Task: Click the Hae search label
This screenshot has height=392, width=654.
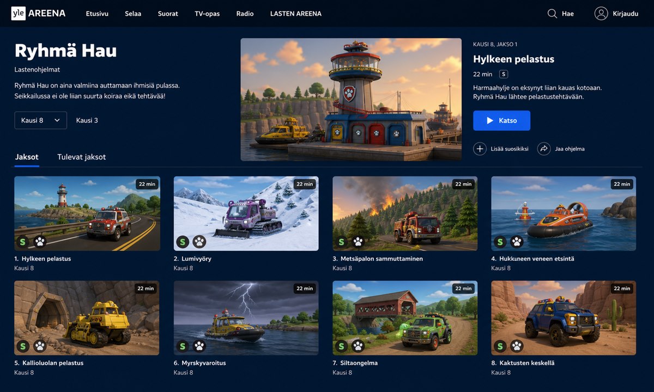Action: 568,14
